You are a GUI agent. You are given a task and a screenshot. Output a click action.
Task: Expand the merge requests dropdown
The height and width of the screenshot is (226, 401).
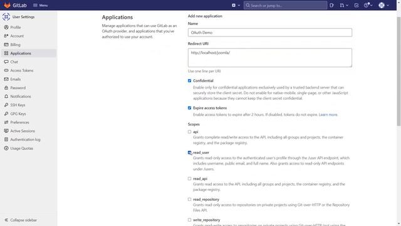pos(344,6)
